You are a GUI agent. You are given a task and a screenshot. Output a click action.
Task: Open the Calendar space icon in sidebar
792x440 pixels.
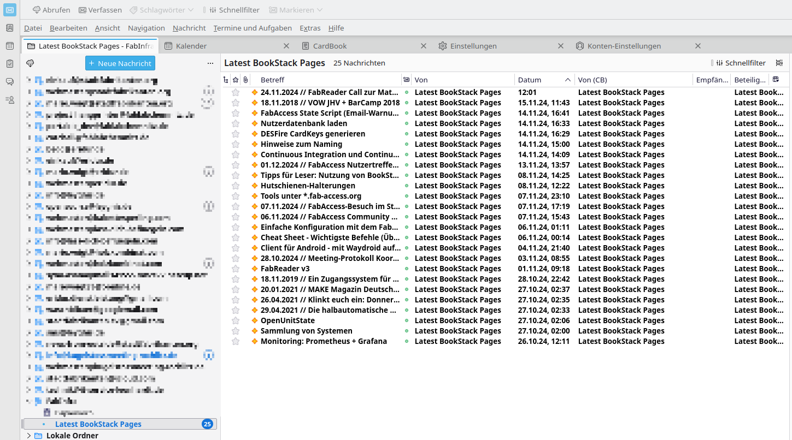pyautogui.click(x=9, y=46)
